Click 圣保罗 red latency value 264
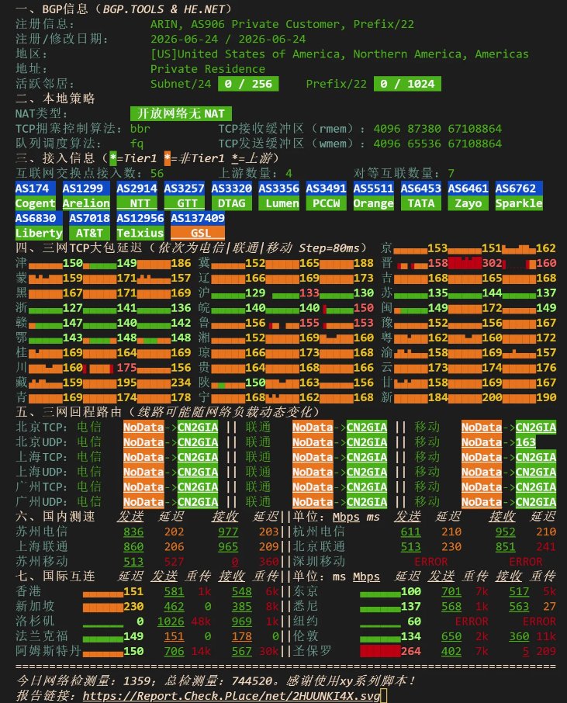 pos(410,651)
